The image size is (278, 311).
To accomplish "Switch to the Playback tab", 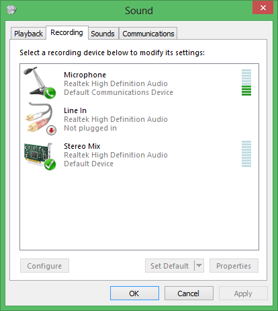I will point(28,34).
